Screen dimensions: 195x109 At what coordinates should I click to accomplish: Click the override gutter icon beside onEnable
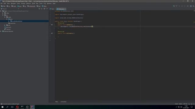coord(52,25)
